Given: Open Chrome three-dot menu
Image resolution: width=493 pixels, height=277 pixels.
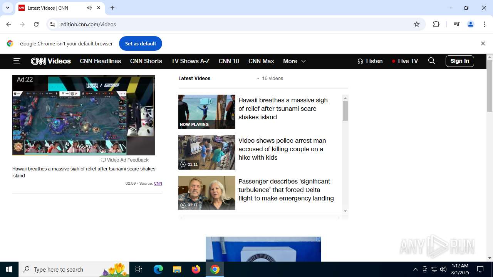Looking at the screenshot, I should pyautogui.click(x=485, y=24).
